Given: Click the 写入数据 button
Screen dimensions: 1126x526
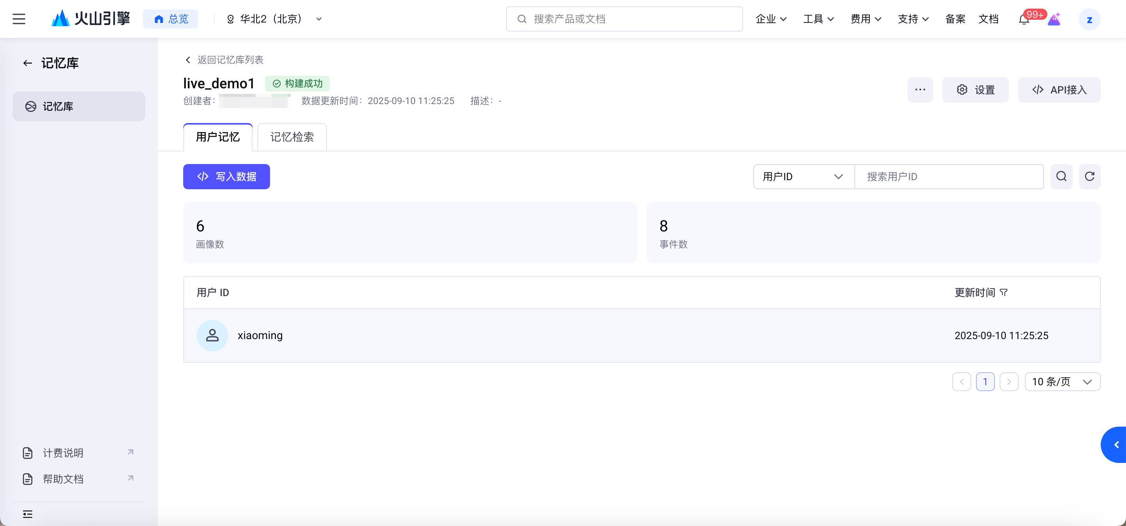Looking at the screenshot, I should pos(227,176).
